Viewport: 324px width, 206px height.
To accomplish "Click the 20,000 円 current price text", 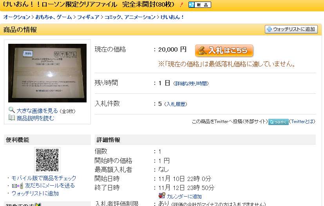I will [172, 50].
